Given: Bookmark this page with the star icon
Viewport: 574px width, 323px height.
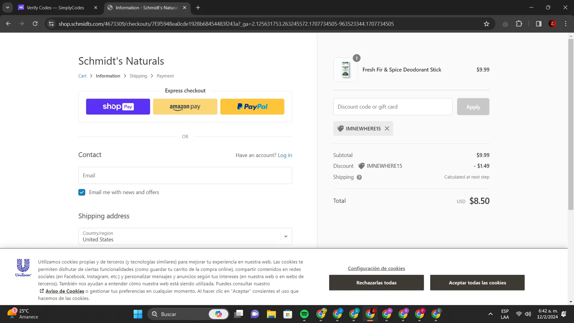Looking at the screenshot, I should click(x=486, y=24).
